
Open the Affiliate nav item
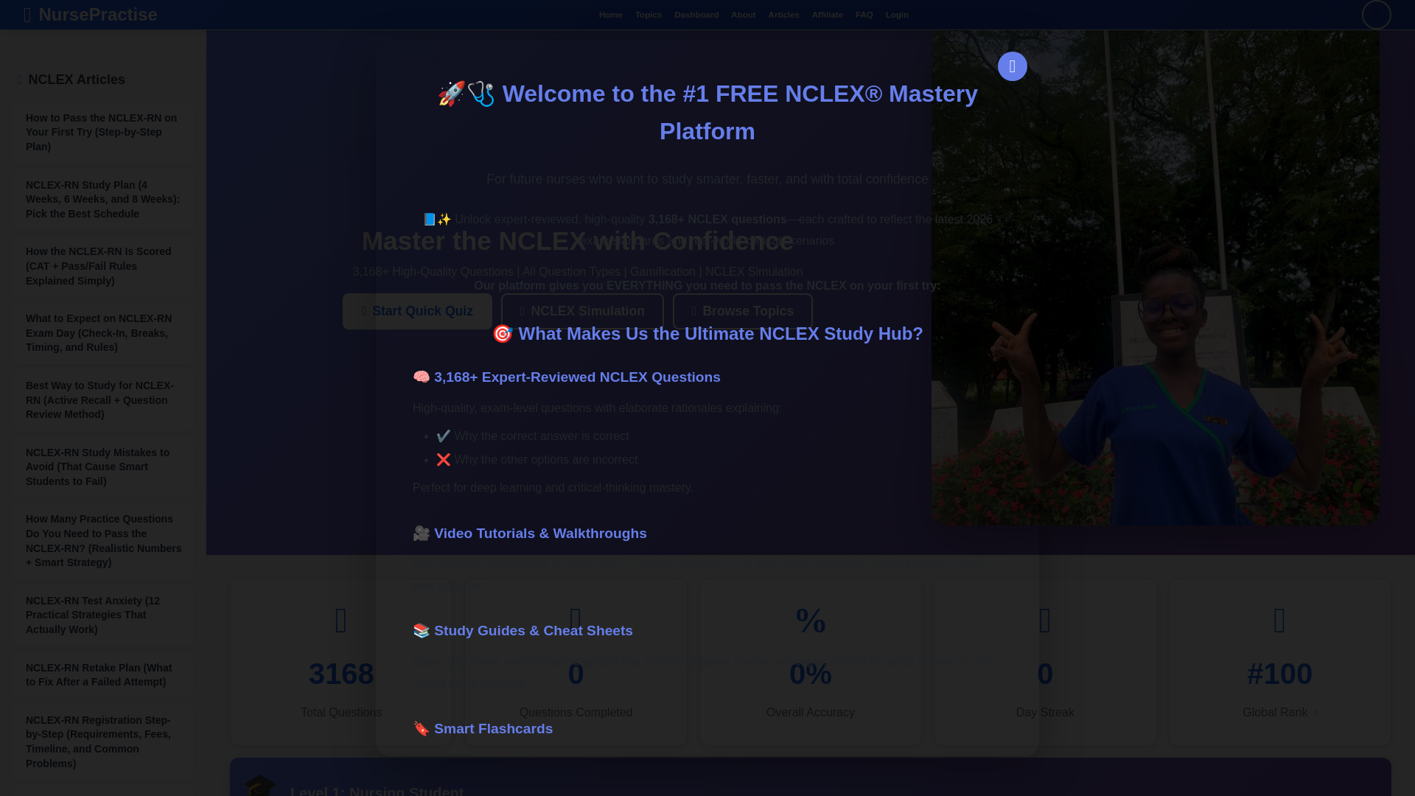coord(827,15)
